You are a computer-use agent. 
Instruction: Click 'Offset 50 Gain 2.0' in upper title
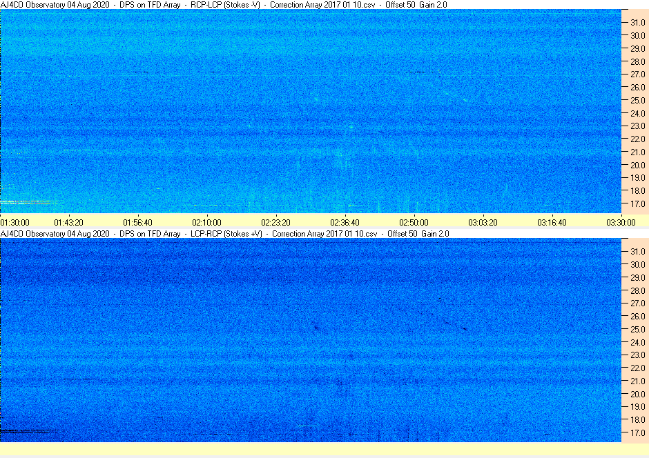[x=416, y=5]
